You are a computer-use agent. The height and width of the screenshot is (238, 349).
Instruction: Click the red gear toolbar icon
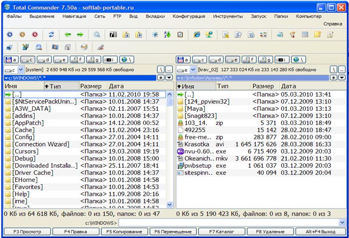pos(35,35)
